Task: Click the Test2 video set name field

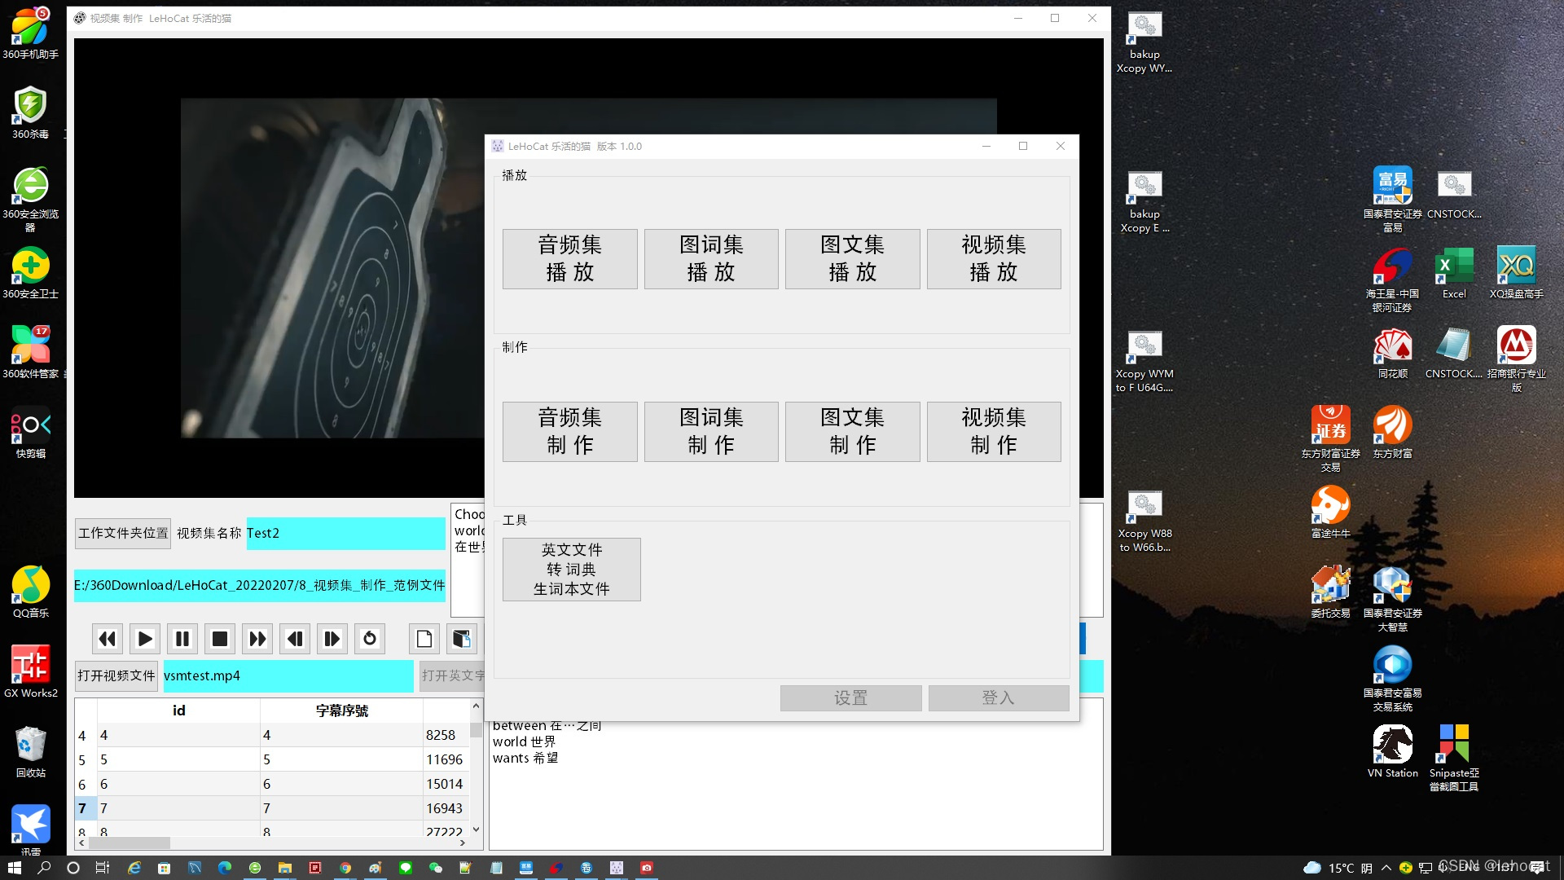Action: point(345,533)
